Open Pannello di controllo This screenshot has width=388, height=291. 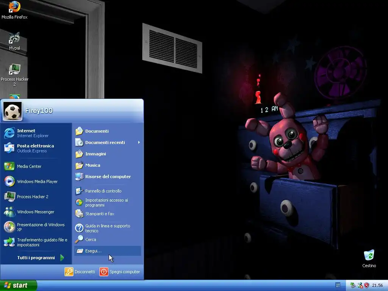pyautogui.click(x=108, y=191)
